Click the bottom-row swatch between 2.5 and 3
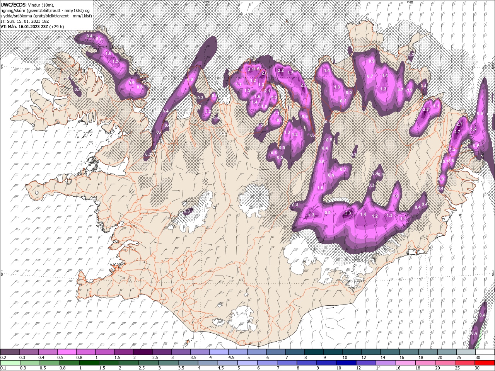 (x=148, y=363)
